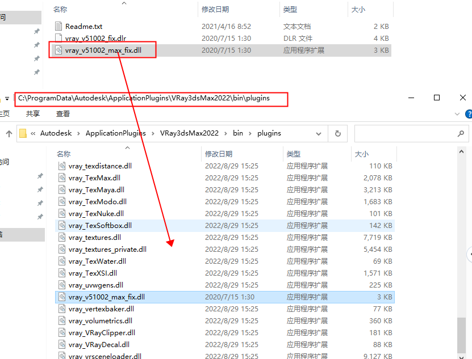Maximize the plugins explorer window

(x=436, y=98)
